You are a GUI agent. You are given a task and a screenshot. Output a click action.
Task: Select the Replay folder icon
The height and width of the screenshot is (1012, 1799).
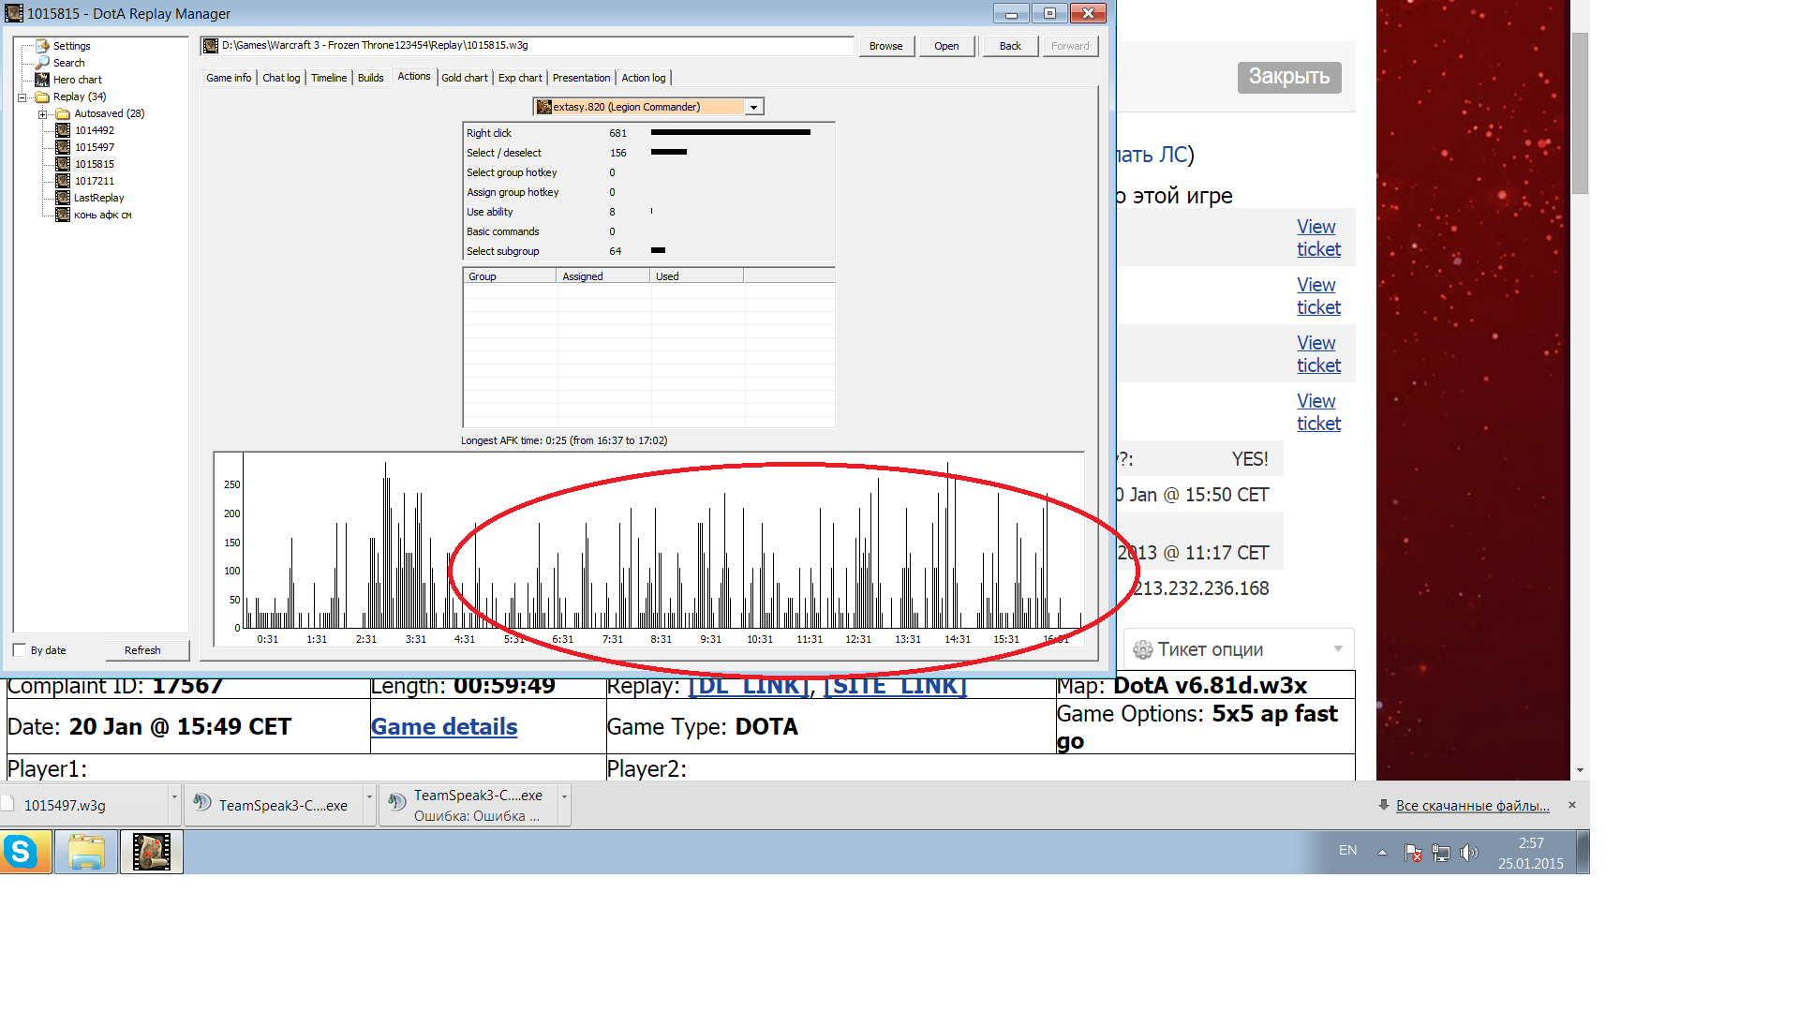[42, 97]
